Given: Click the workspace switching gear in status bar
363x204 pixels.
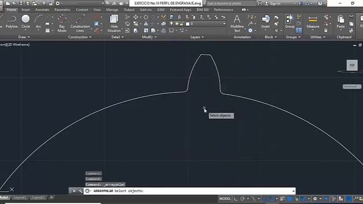Looking at the screenshot, I should (x=315, y=199).
